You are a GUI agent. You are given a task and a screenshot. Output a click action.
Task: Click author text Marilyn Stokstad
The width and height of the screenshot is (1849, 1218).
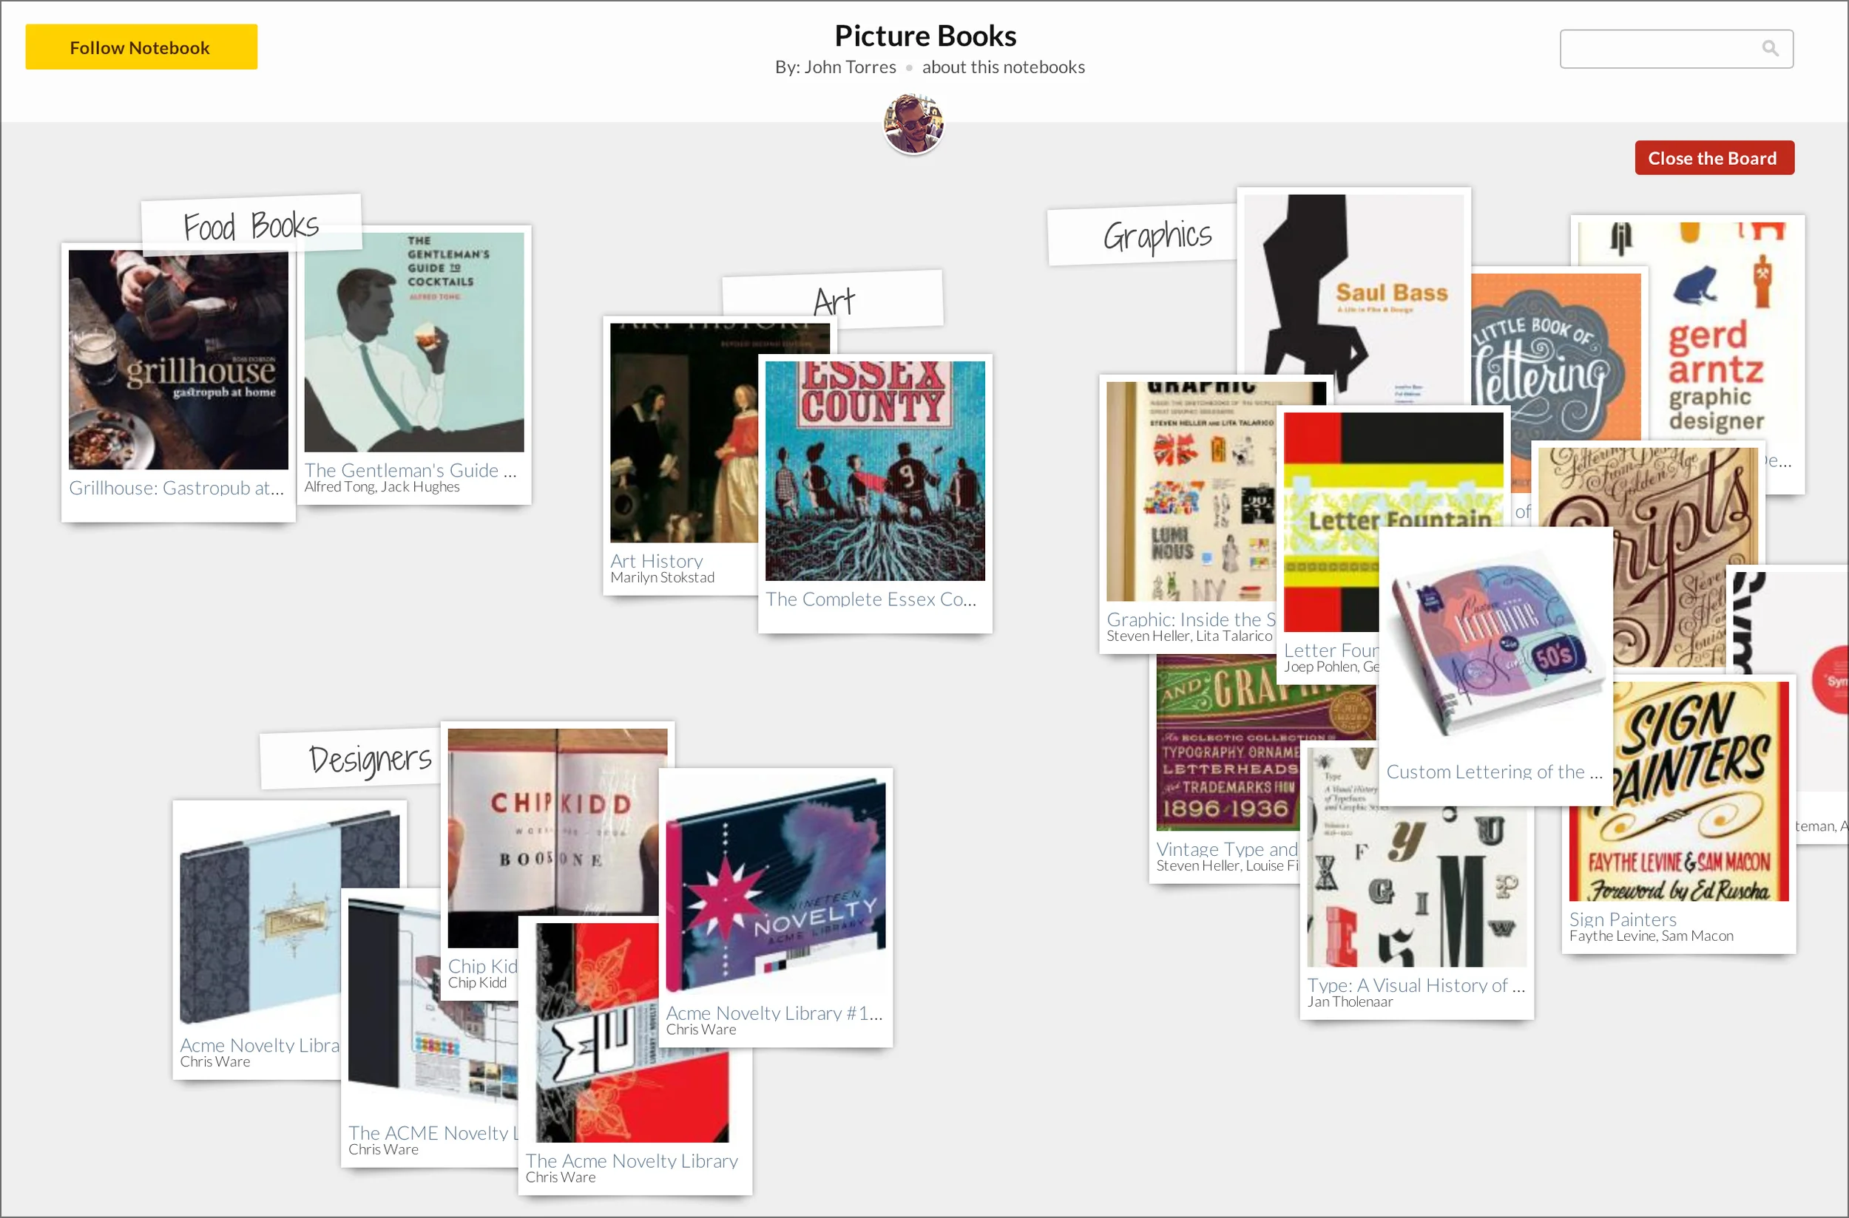[662, 578]
